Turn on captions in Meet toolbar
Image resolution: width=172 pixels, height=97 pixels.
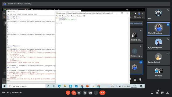79,93
